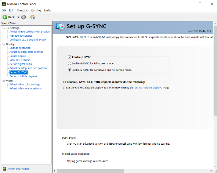Collapse the 3D Settings tree node
Screen dimensions: 217x173
tap(4, 28)
